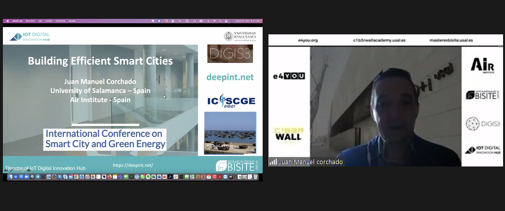Click the 'Building Efficient Smart Cities' title
This screenshot has width=505, height=211.
(100, 61)
